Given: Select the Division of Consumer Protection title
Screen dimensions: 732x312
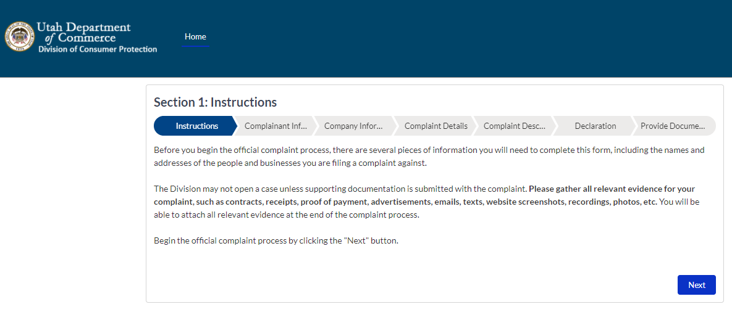Looking at the screenshot, I should tap(97, 49).
